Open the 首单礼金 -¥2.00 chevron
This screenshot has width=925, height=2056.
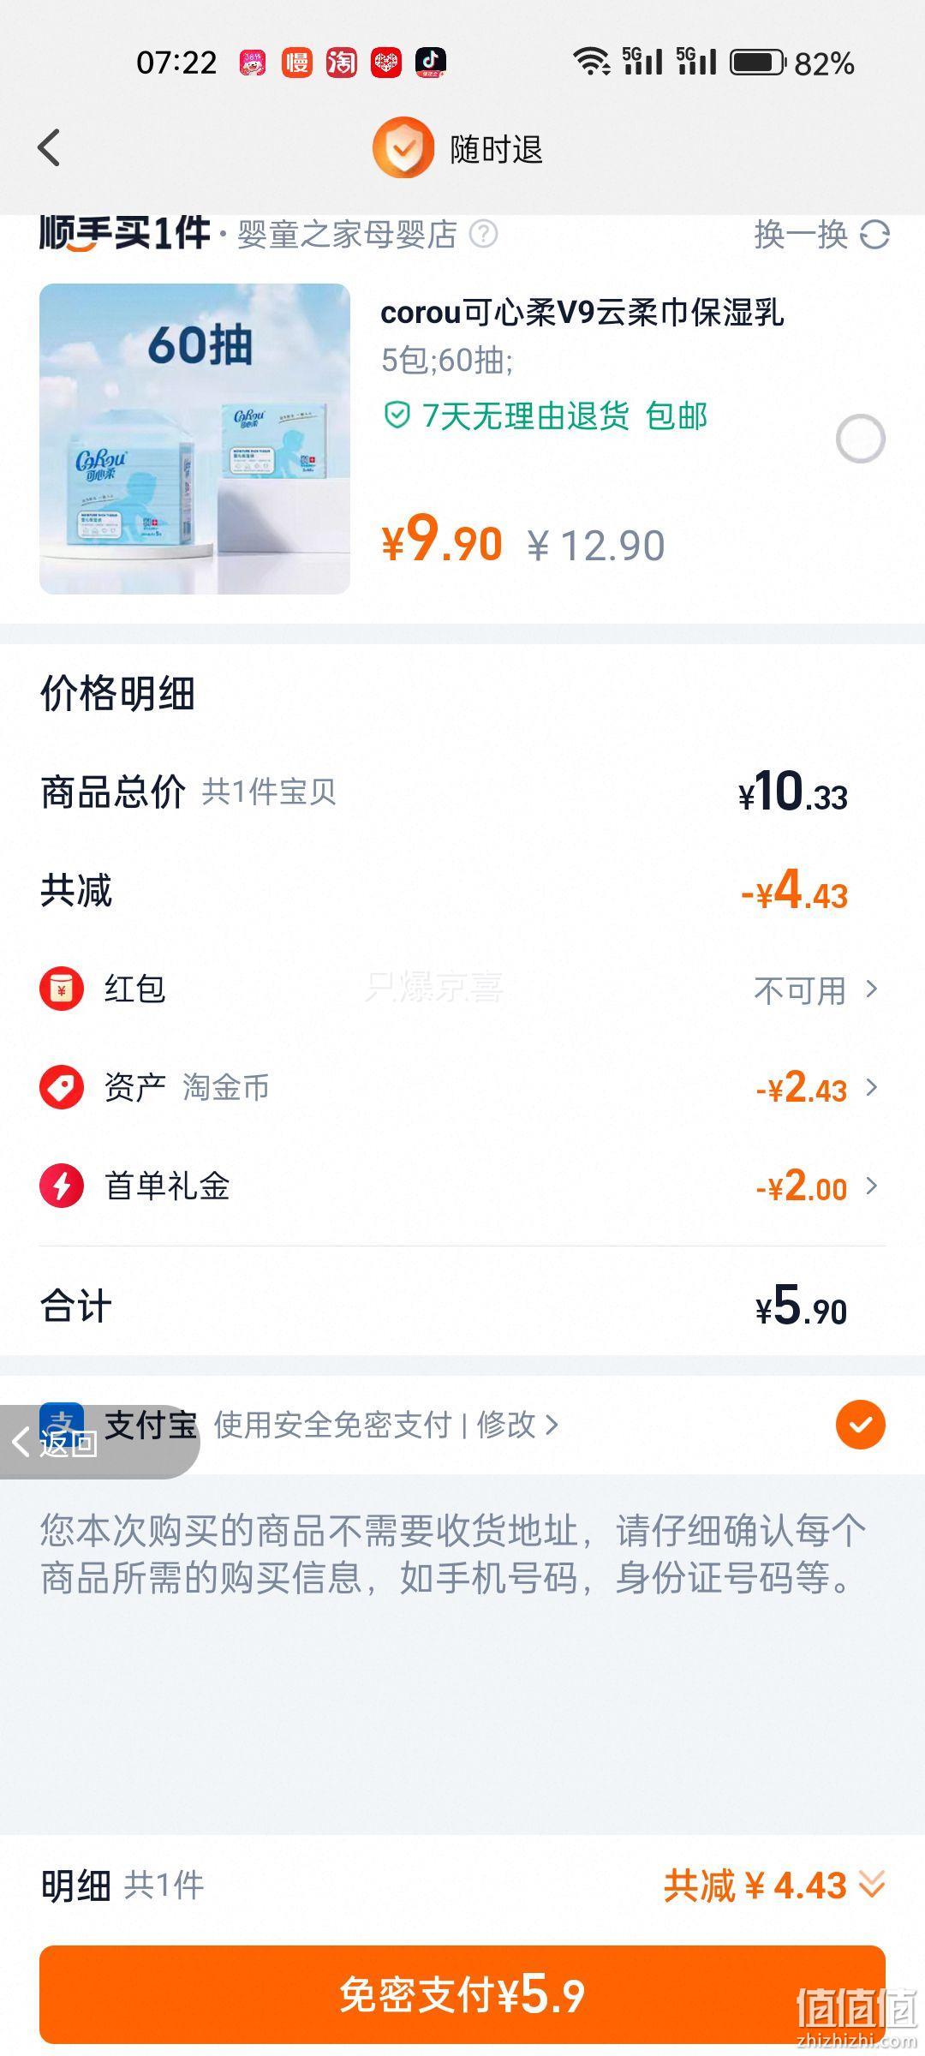[x=872, y=1186]
